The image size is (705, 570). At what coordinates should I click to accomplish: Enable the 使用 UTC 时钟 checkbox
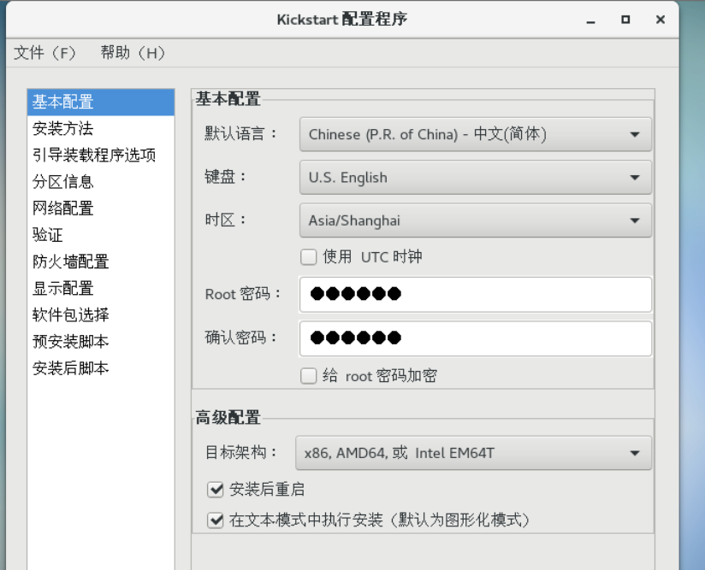[x=308, y=257]
